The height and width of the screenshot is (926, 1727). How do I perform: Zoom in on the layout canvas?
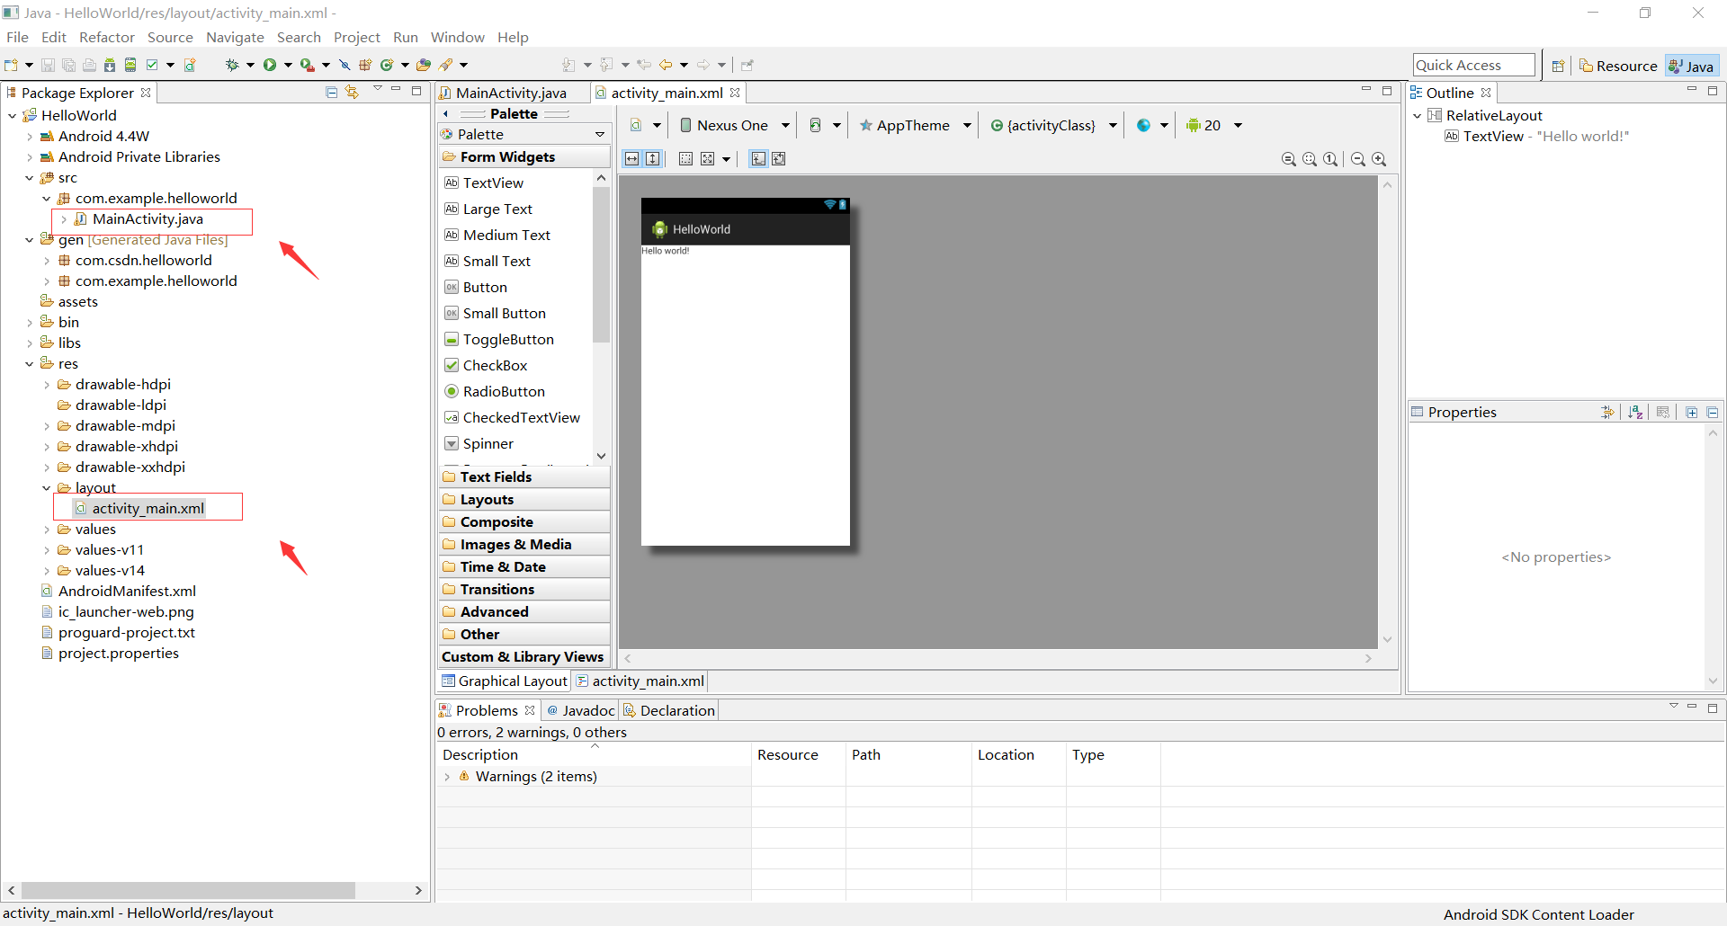1379,159
